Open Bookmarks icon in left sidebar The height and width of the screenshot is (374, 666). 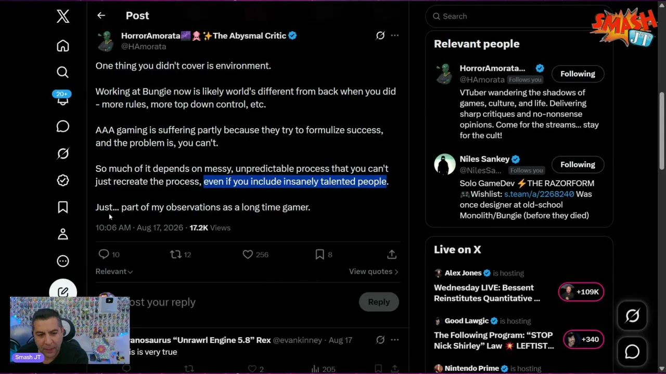point(63,207)
